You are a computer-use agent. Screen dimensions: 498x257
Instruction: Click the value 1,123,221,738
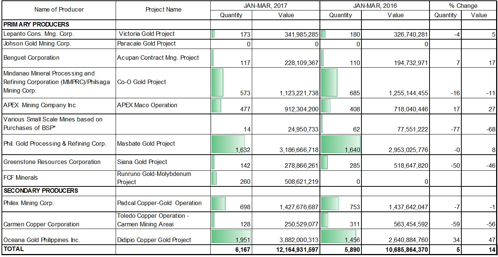pyautogui.click(x=299, y=93)
